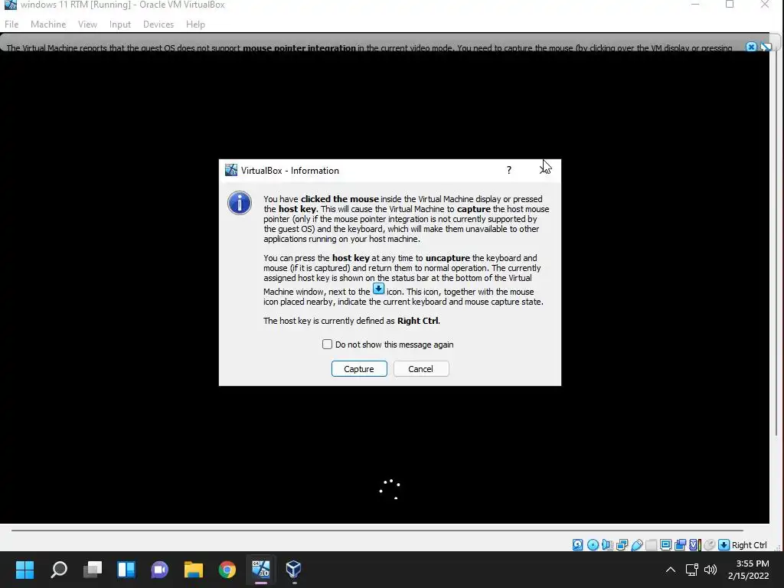Click the Capture button
784x588 pixels.
pos(359,368)
